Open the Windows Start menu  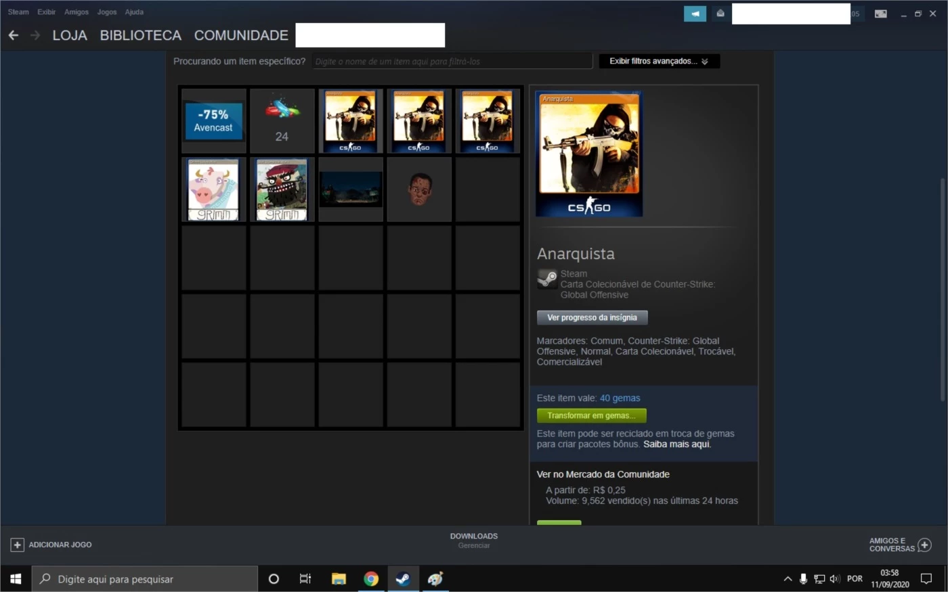pyautogui.click(x=16, y=579)
